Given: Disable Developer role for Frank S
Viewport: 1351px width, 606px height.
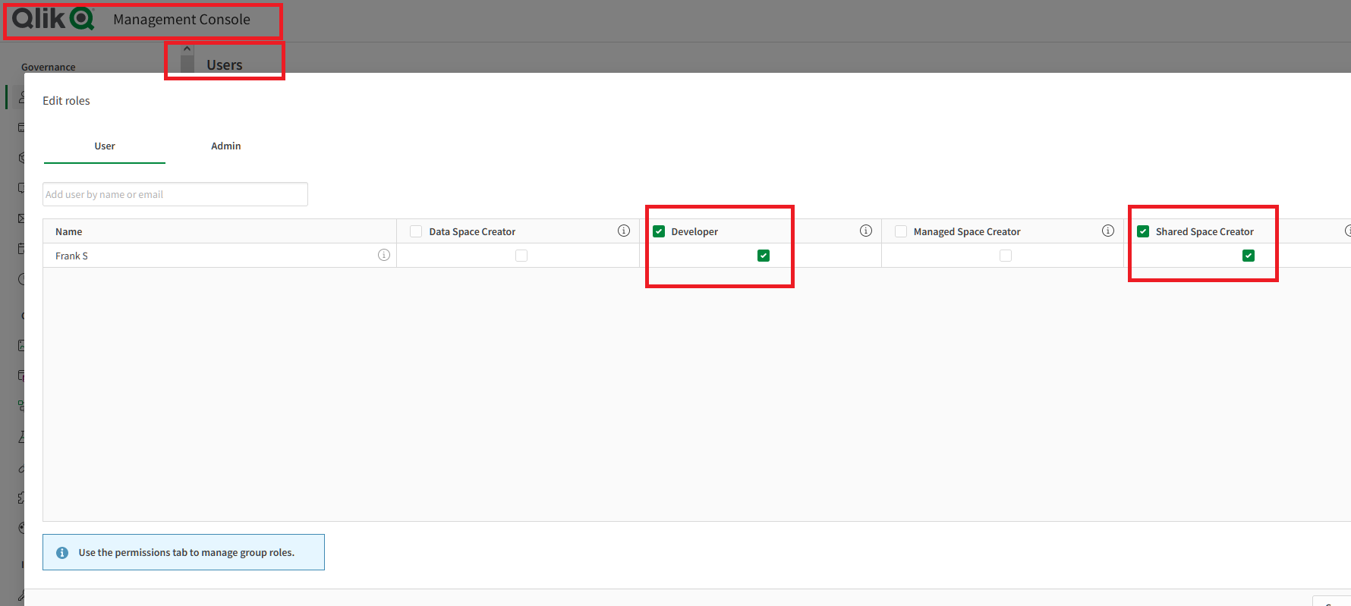Looking at the screenshot, I should tap(764, 256).
